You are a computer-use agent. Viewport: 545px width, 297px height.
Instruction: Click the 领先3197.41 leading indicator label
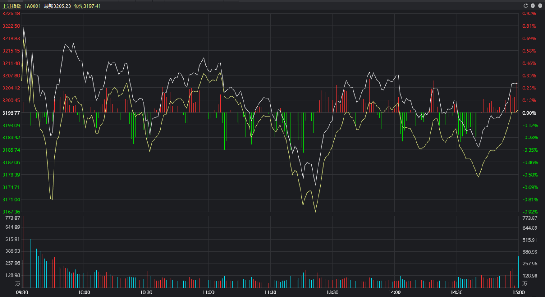point(87,6)
